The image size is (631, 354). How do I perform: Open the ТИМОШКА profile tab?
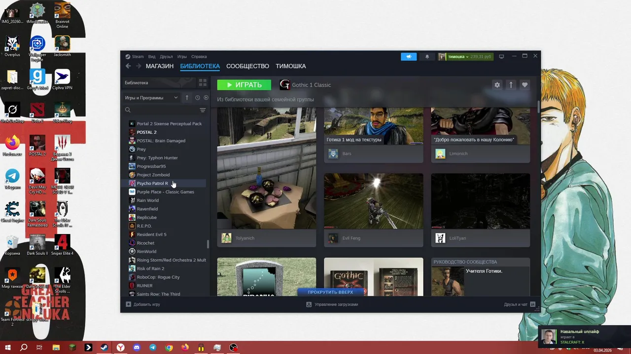(291, 66)
